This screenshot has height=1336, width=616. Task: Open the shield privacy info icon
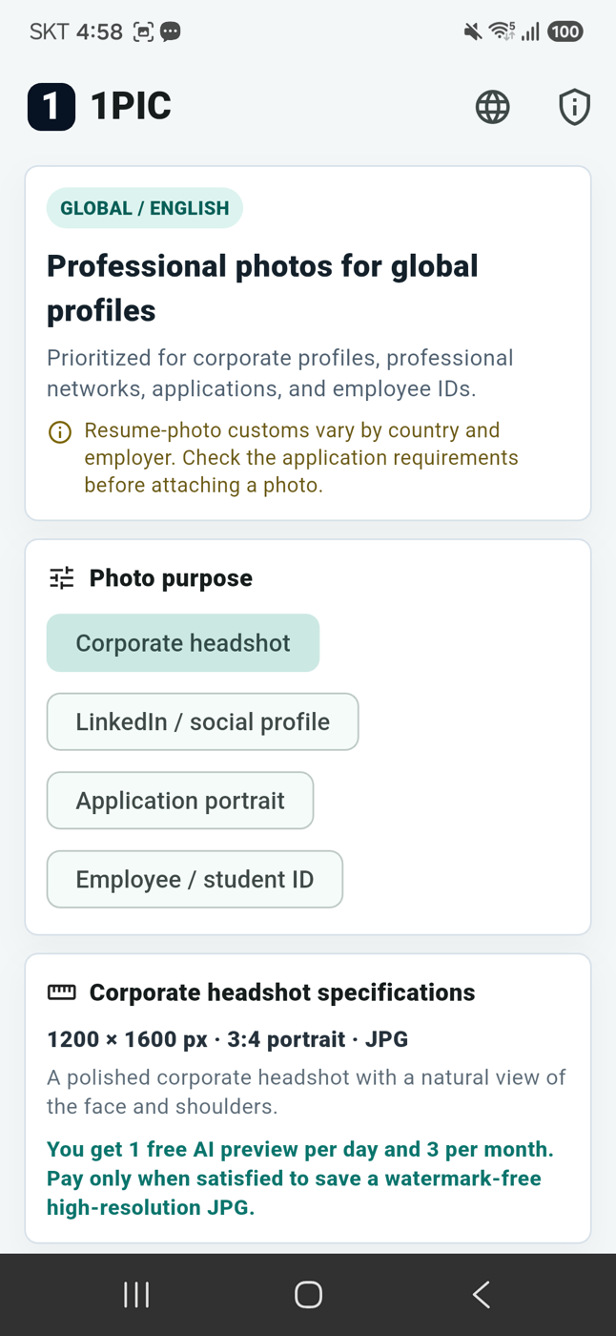tap(574, 107)
